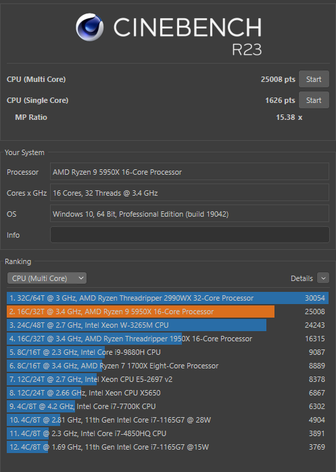This screenshot has height=472, width=336.
Task: Click the 1626 pts single core score
Action: 280,100
